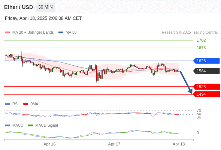Screen dimensions: 221x150
Task: Click the MA 50 blue legend swatch
Action: (61, 33)
